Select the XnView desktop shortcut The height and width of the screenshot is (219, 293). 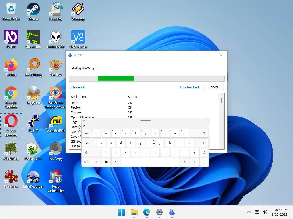(x=56, y=67)
